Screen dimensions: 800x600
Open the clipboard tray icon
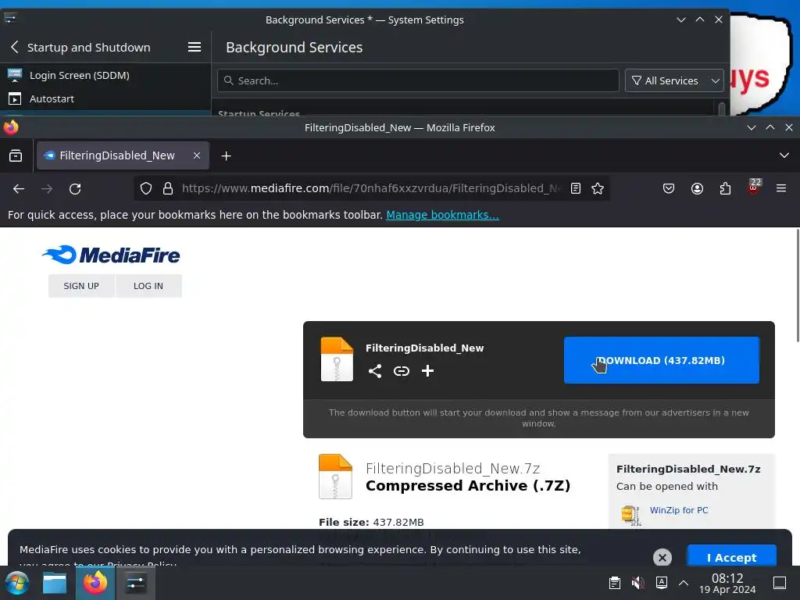click(x=615, y=583)
